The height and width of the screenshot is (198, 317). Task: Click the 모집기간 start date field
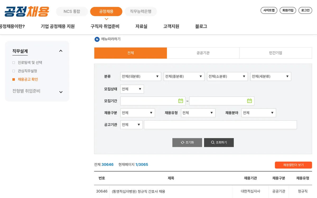coord(153,101)
